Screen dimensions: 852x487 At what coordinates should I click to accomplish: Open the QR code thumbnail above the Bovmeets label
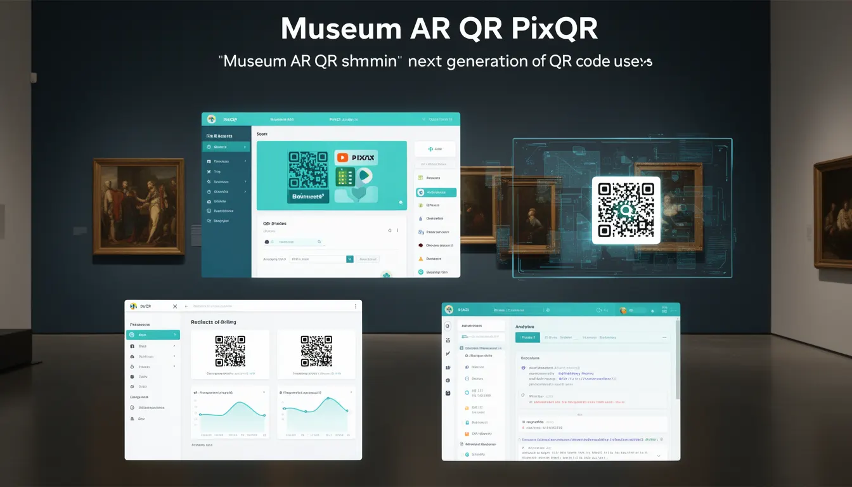click(x=308, y=170)
